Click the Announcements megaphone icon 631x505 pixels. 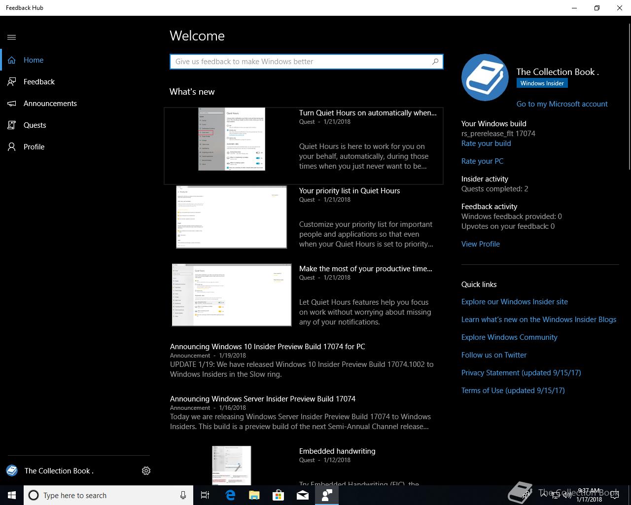point(12,104)
